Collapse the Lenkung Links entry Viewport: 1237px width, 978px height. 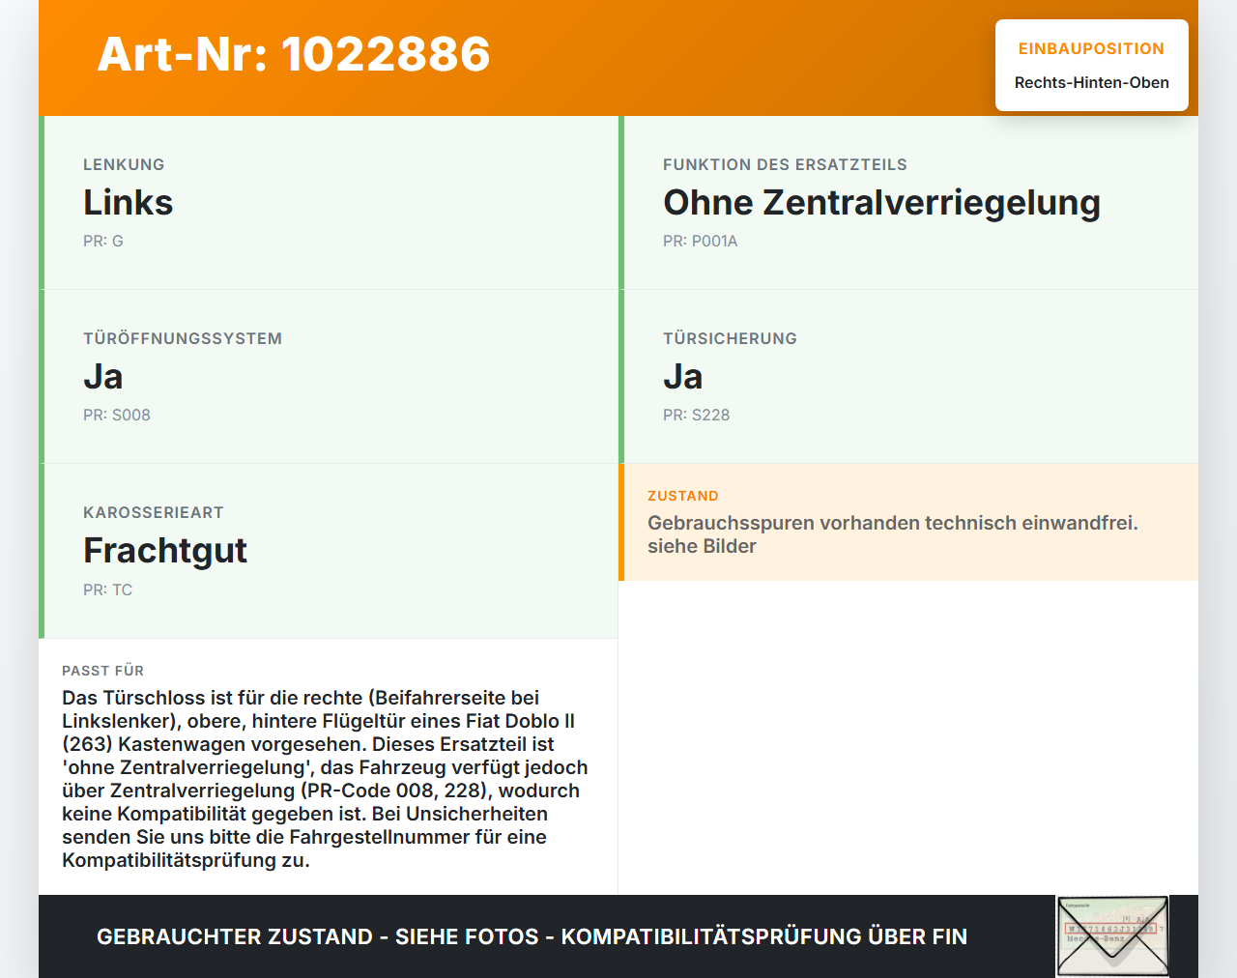pyautogui.click(x=128, y=202)
